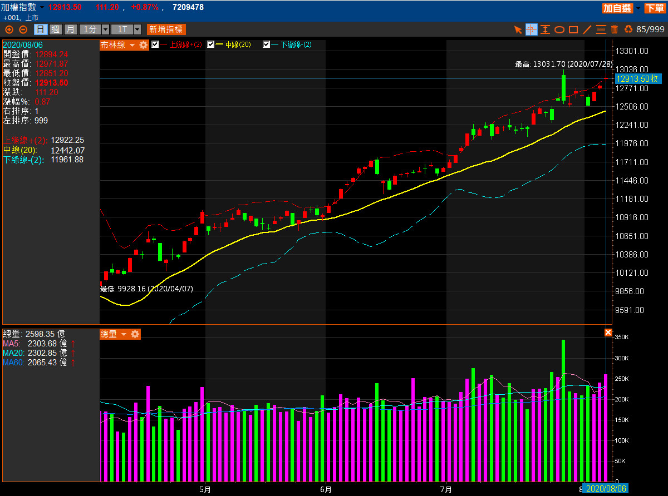Switch to the monthly 月 period
Image resolution: width=668 pixels, height=496 pixels.
click(x=70, y=29)
